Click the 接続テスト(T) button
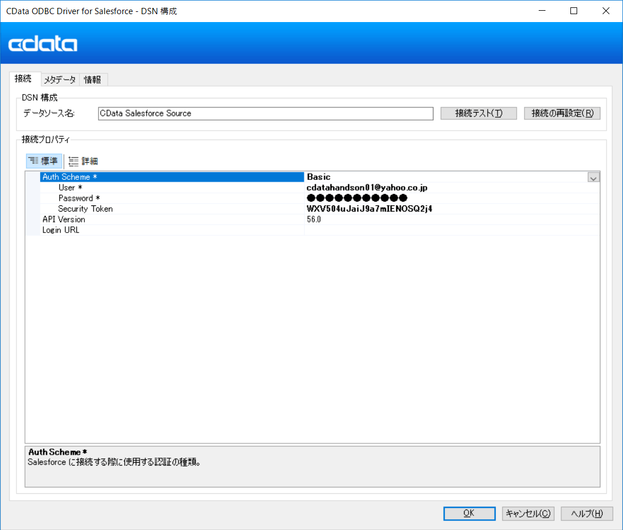 point(478,114)
